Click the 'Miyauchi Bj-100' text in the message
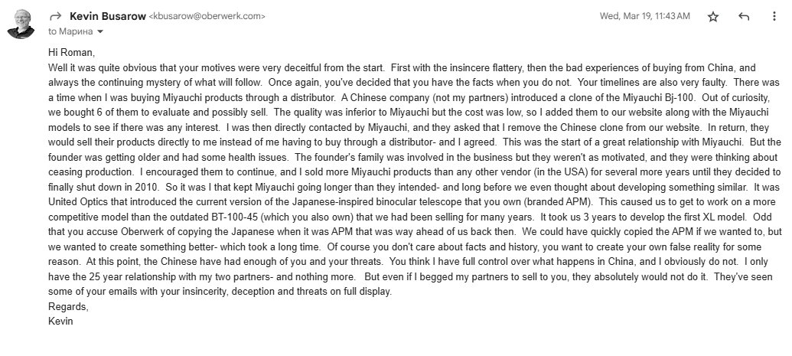Image resolution: width=792 pixels, height=356 pixels. click(x=656, y=97)
